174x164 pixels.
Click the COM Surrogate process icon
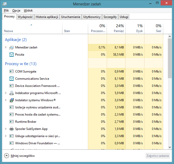[11, 72]
